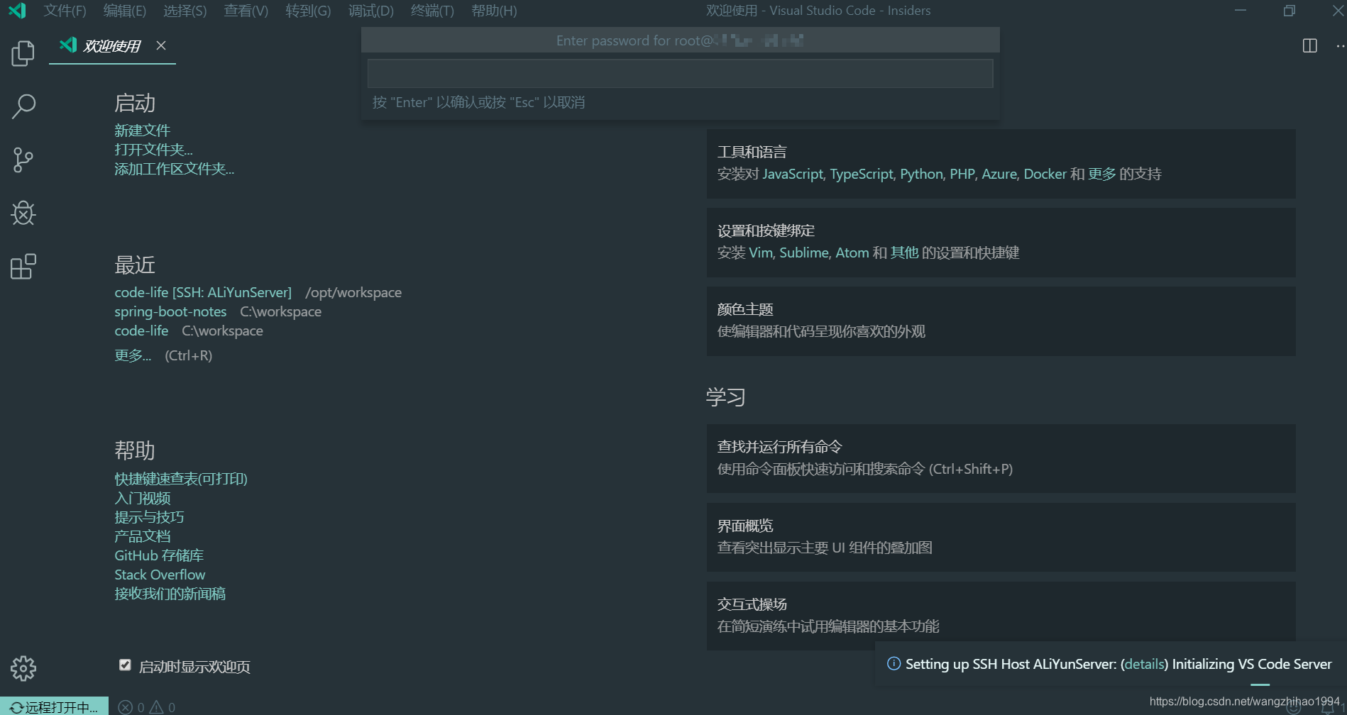Click the VS Code logo in title bar
Viewport: 1347px width, 715px height.
pyautogui.click(x=17, y=11)
